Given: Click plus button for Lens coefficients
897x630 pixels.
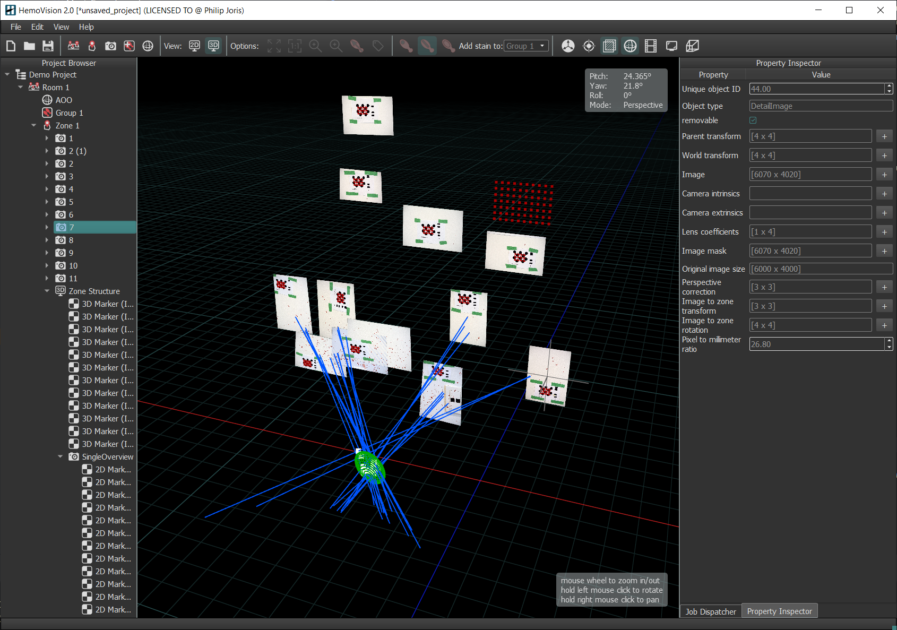Looking at the screenshot, I should pos(884,232).
